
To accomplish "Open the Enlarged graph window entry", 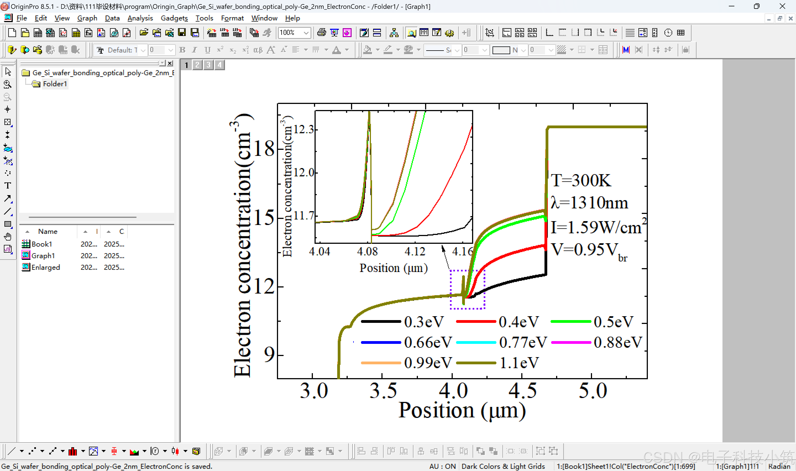I will (x=45, y=267).
